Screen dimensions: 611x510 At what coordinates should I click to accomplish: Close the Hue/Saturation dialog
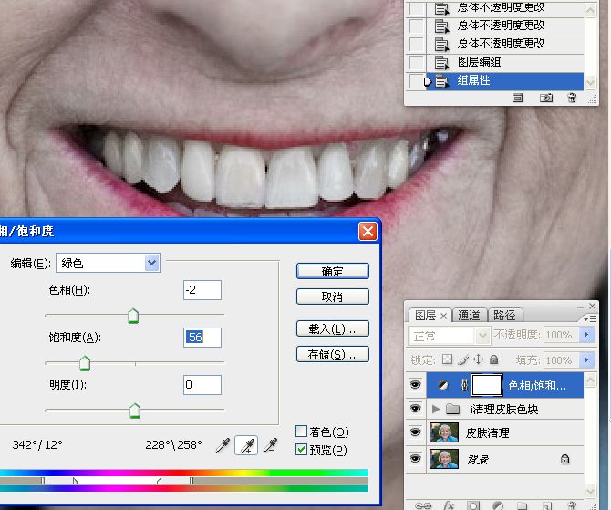[x=368, y=231]
